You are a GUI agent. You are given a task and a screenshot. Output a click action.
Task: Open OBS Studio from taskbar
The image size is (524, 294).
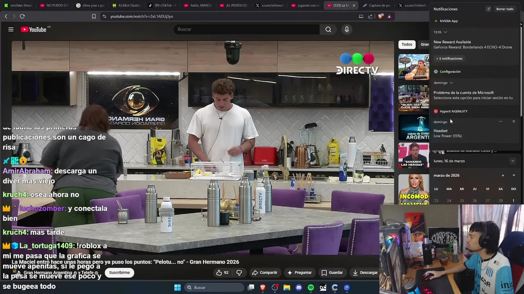pyautogui.click(x=275, y=287)
